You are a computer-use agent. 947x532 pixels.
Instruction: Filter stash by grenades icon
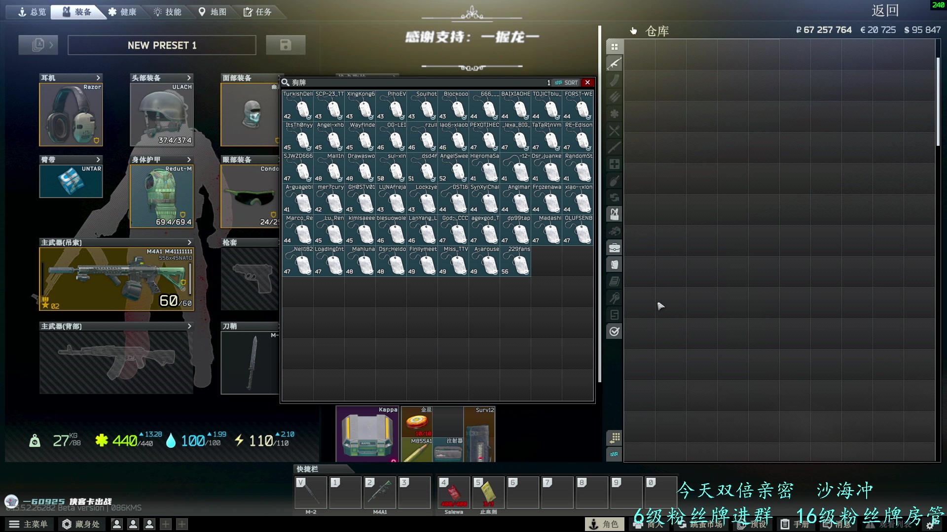(614, 181)
